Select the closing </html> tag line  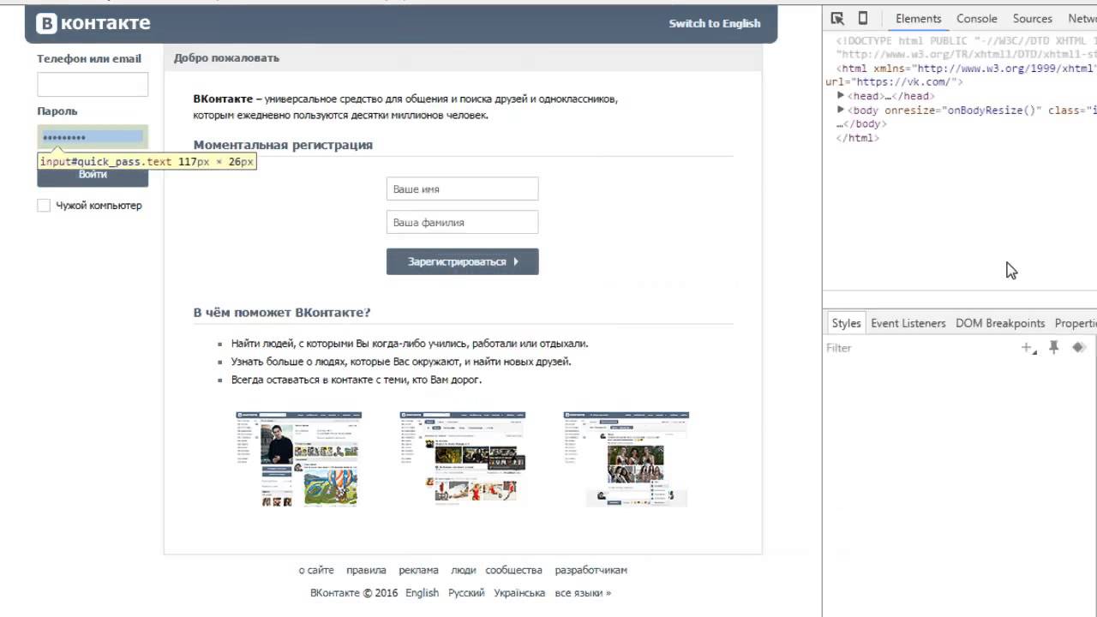point(858,137)
